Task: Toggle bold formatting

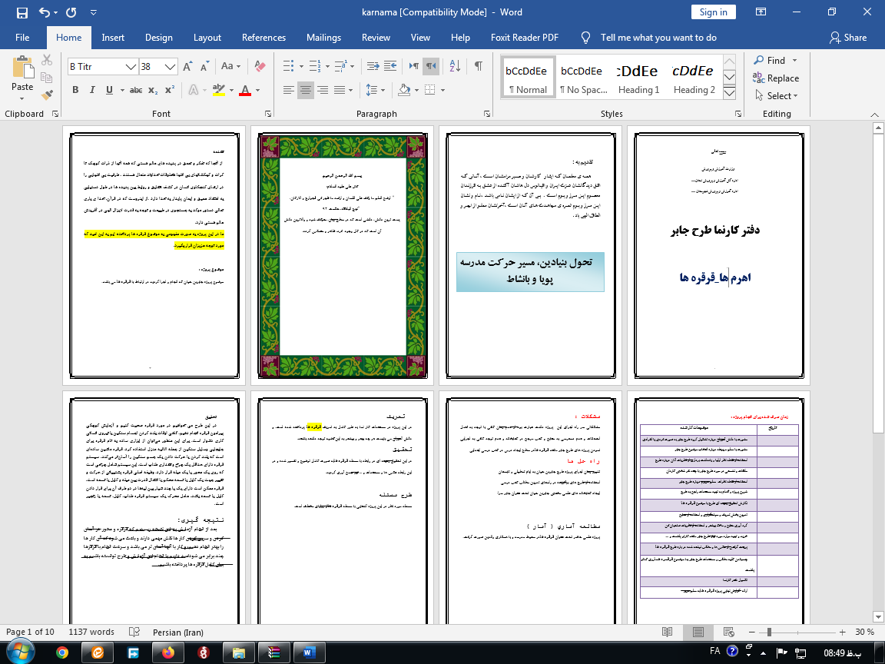Action: [75, 90]
